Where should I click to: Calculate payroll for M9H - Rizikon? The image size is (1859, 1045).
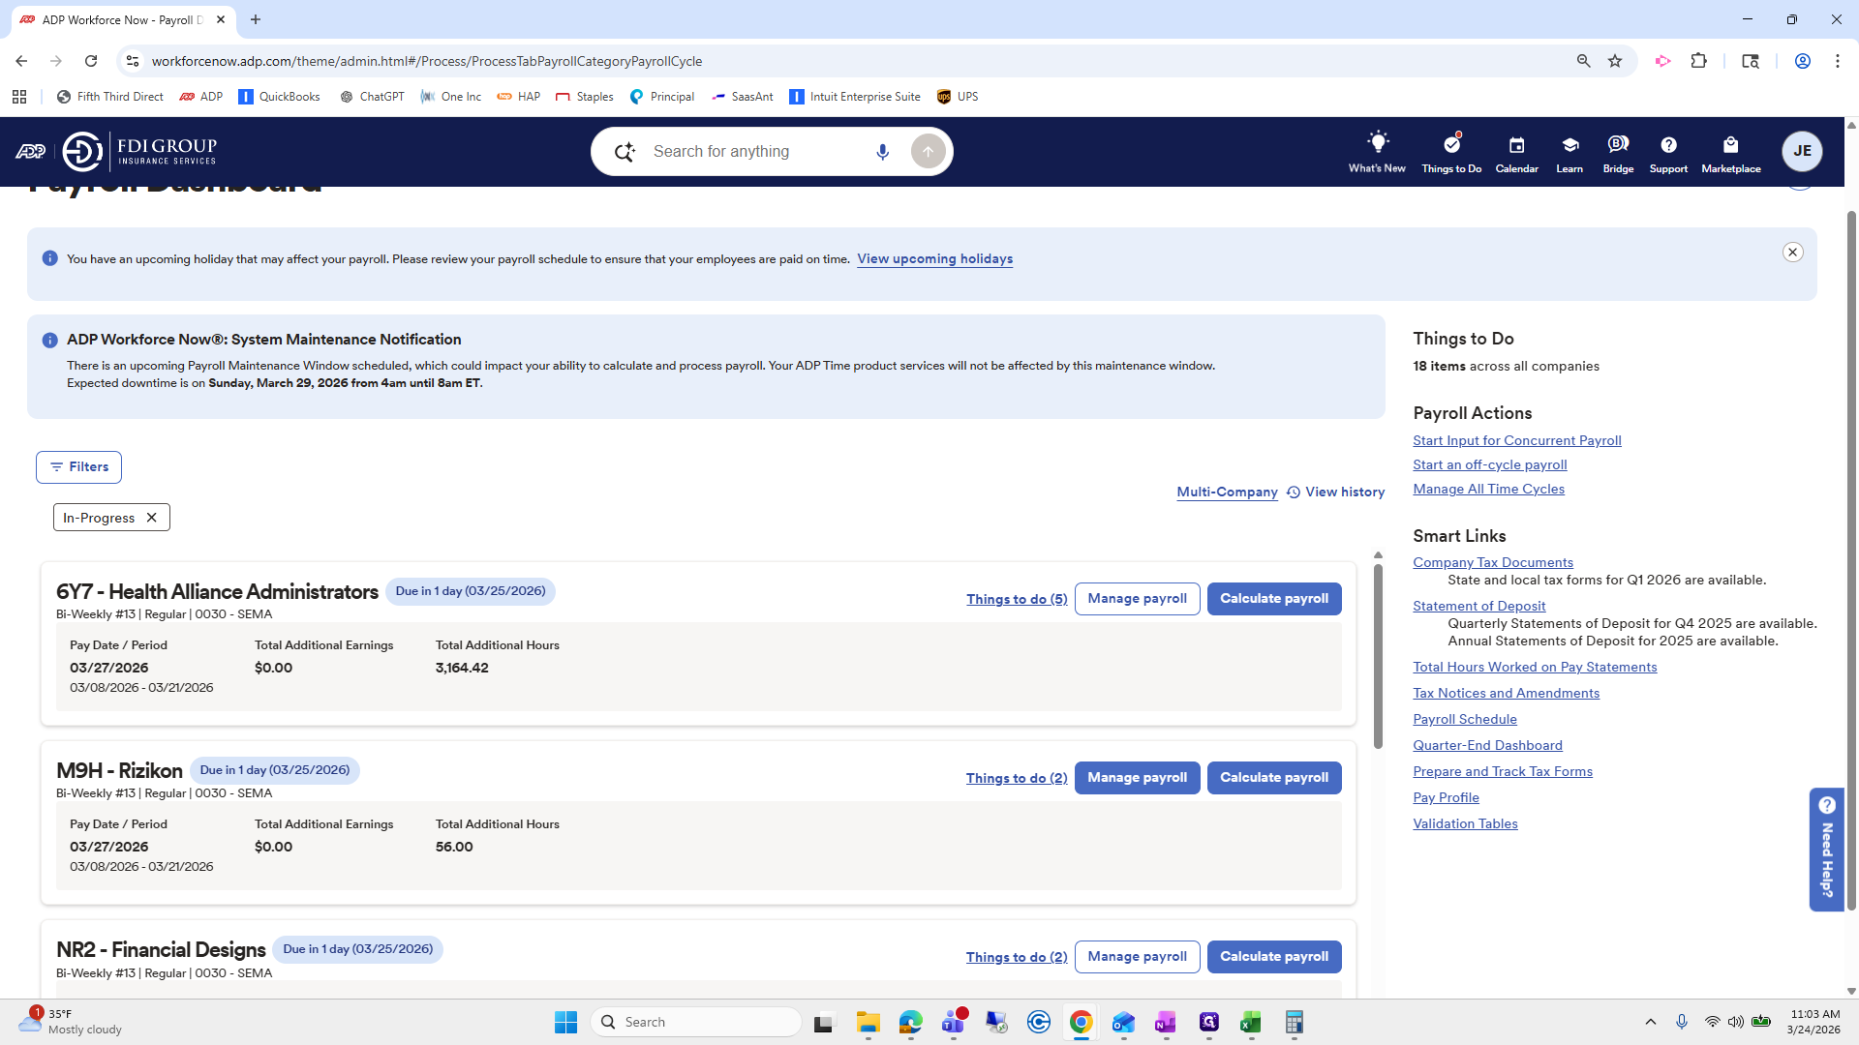tap(1273, 778)
